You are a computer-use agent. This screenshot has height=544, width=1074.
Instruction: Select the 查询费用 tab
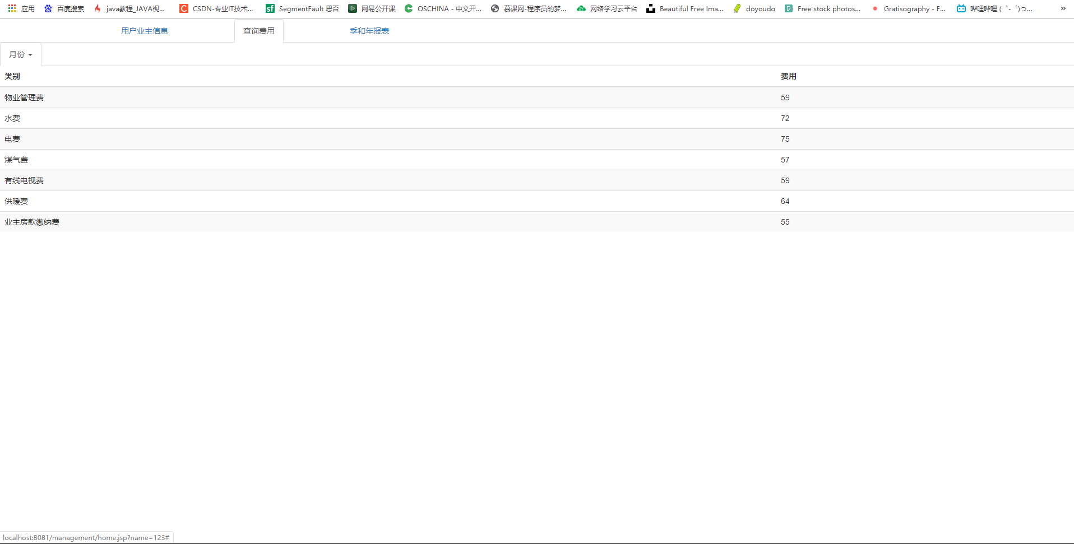258,30
